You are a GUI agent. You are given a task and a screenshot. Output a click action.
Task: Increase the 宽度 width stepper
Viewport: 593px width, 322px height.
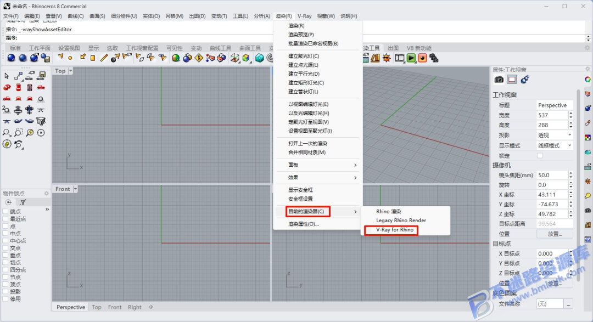point(570,113)
